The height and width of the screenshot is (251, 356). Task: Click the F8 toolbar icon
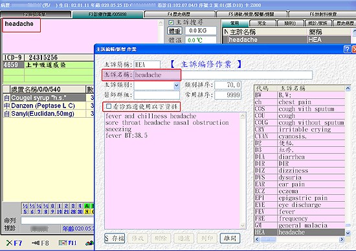pyautogui.click(x=36, y=243)
